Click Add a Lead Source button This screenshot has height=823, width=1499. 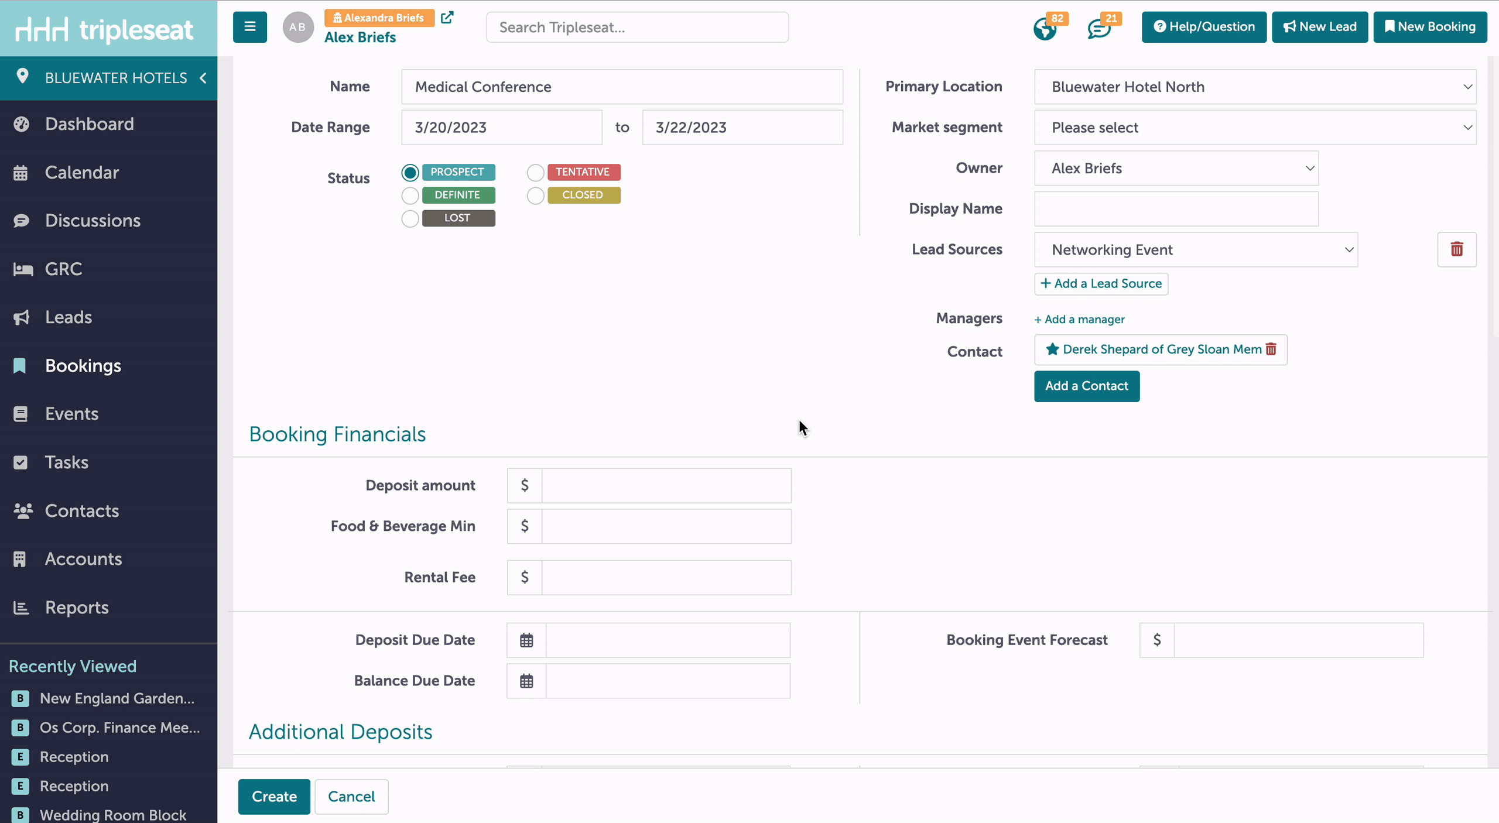coord(1101,284)
